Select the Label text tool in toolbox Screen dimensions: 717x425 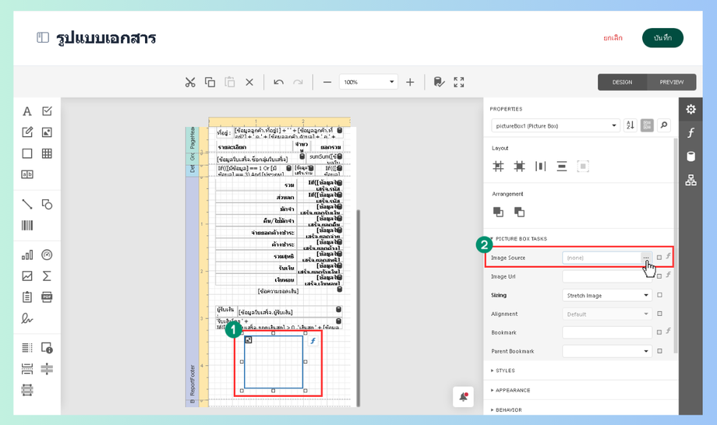[x=27, y=111]
